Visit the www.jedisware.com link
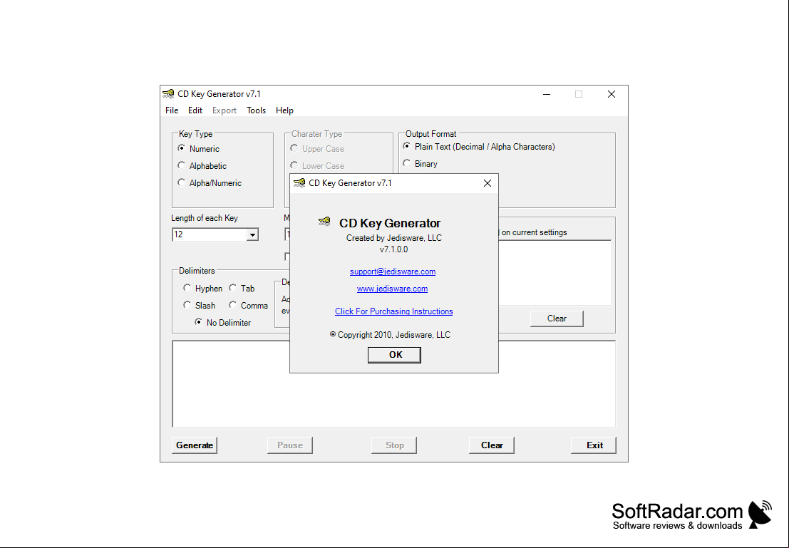 (393, 289)
